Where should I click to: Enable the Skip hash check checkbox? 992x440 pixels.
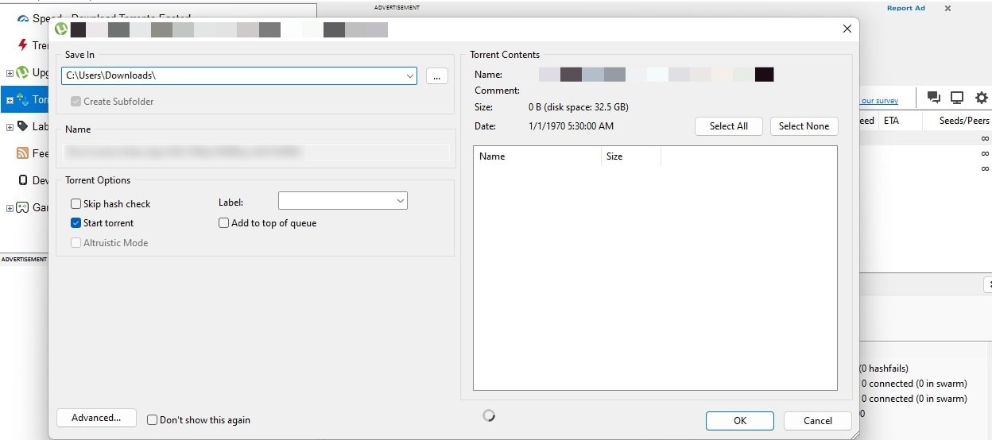point(76,204)
